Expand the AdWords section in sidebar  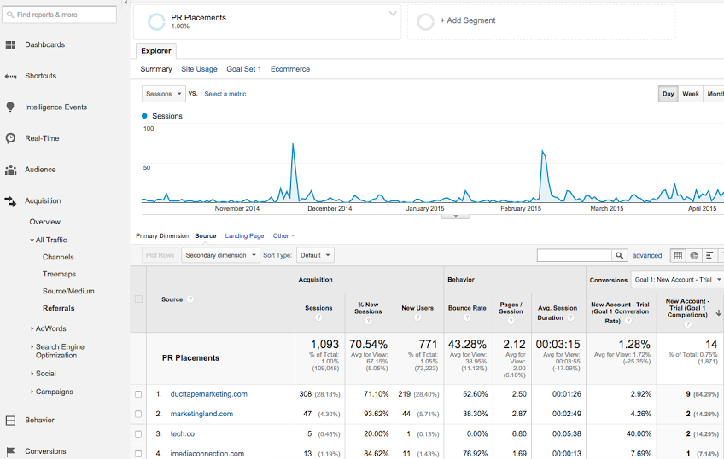click(x=50, y=328)
